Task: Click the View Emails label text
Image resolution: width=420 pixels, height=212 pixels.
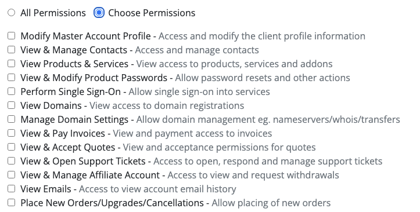Action: [x=46, y=189]
